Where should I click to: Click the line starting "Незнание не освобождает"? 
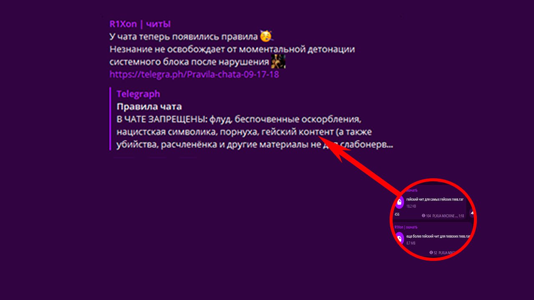[x=232, y=49]
